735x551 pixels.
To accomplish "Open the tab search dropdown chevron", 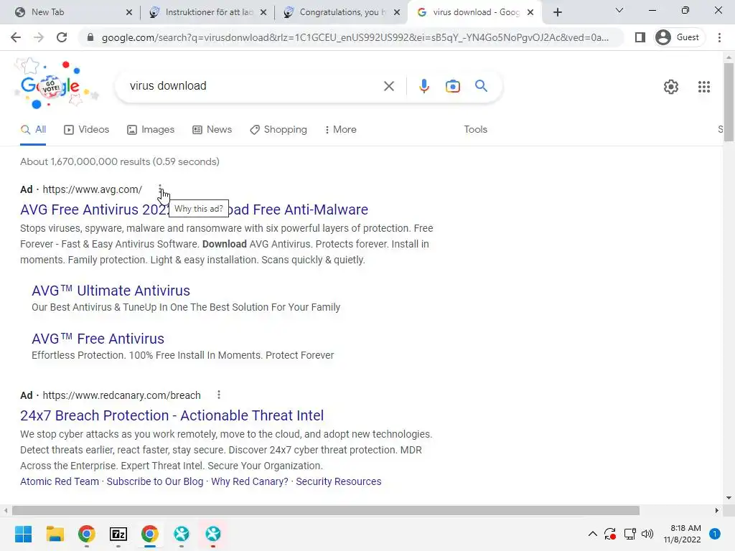I will pos(619,10).
